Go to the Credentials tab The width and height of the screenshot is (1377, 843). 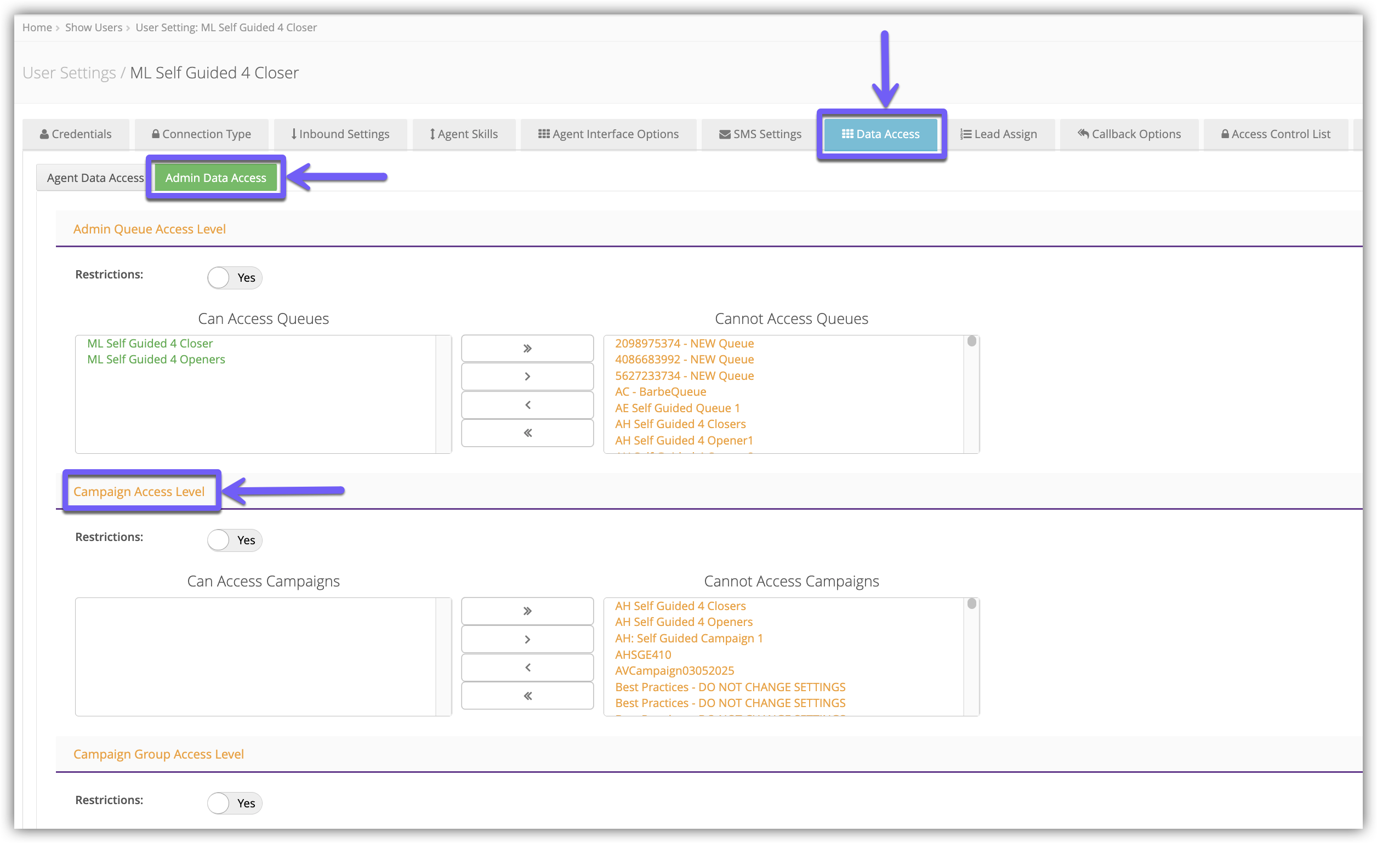click(x=76, y=134)
